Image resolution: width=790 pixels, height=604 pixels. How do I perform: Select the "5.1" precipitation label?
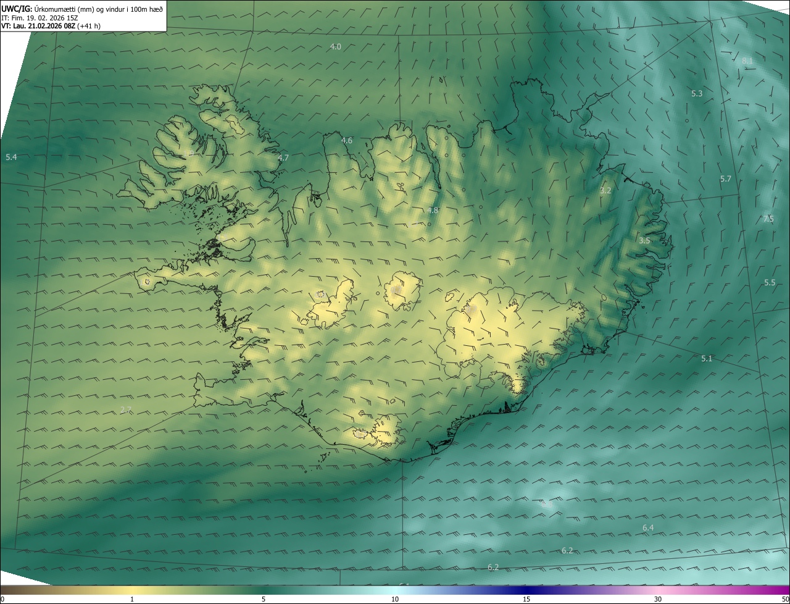(707, 359)
